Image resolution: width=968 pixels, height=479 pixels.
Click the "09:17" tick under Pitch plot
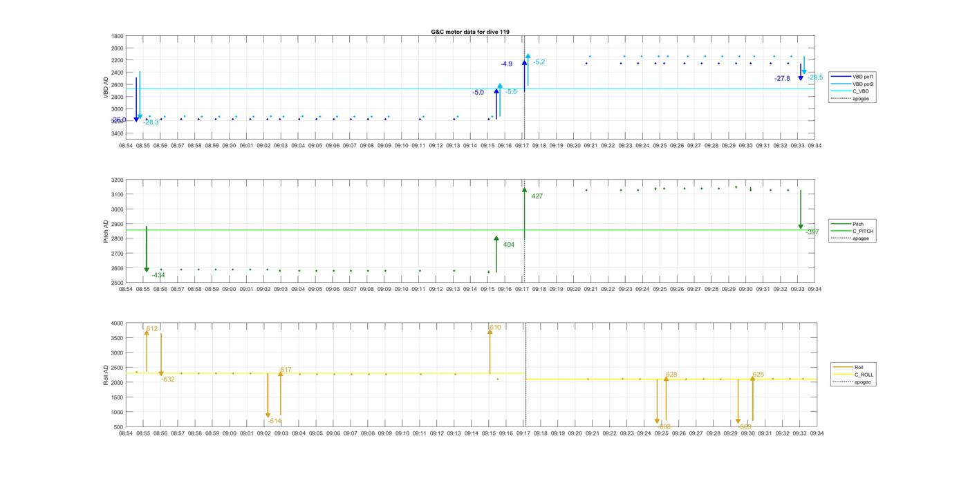(521, 289)
